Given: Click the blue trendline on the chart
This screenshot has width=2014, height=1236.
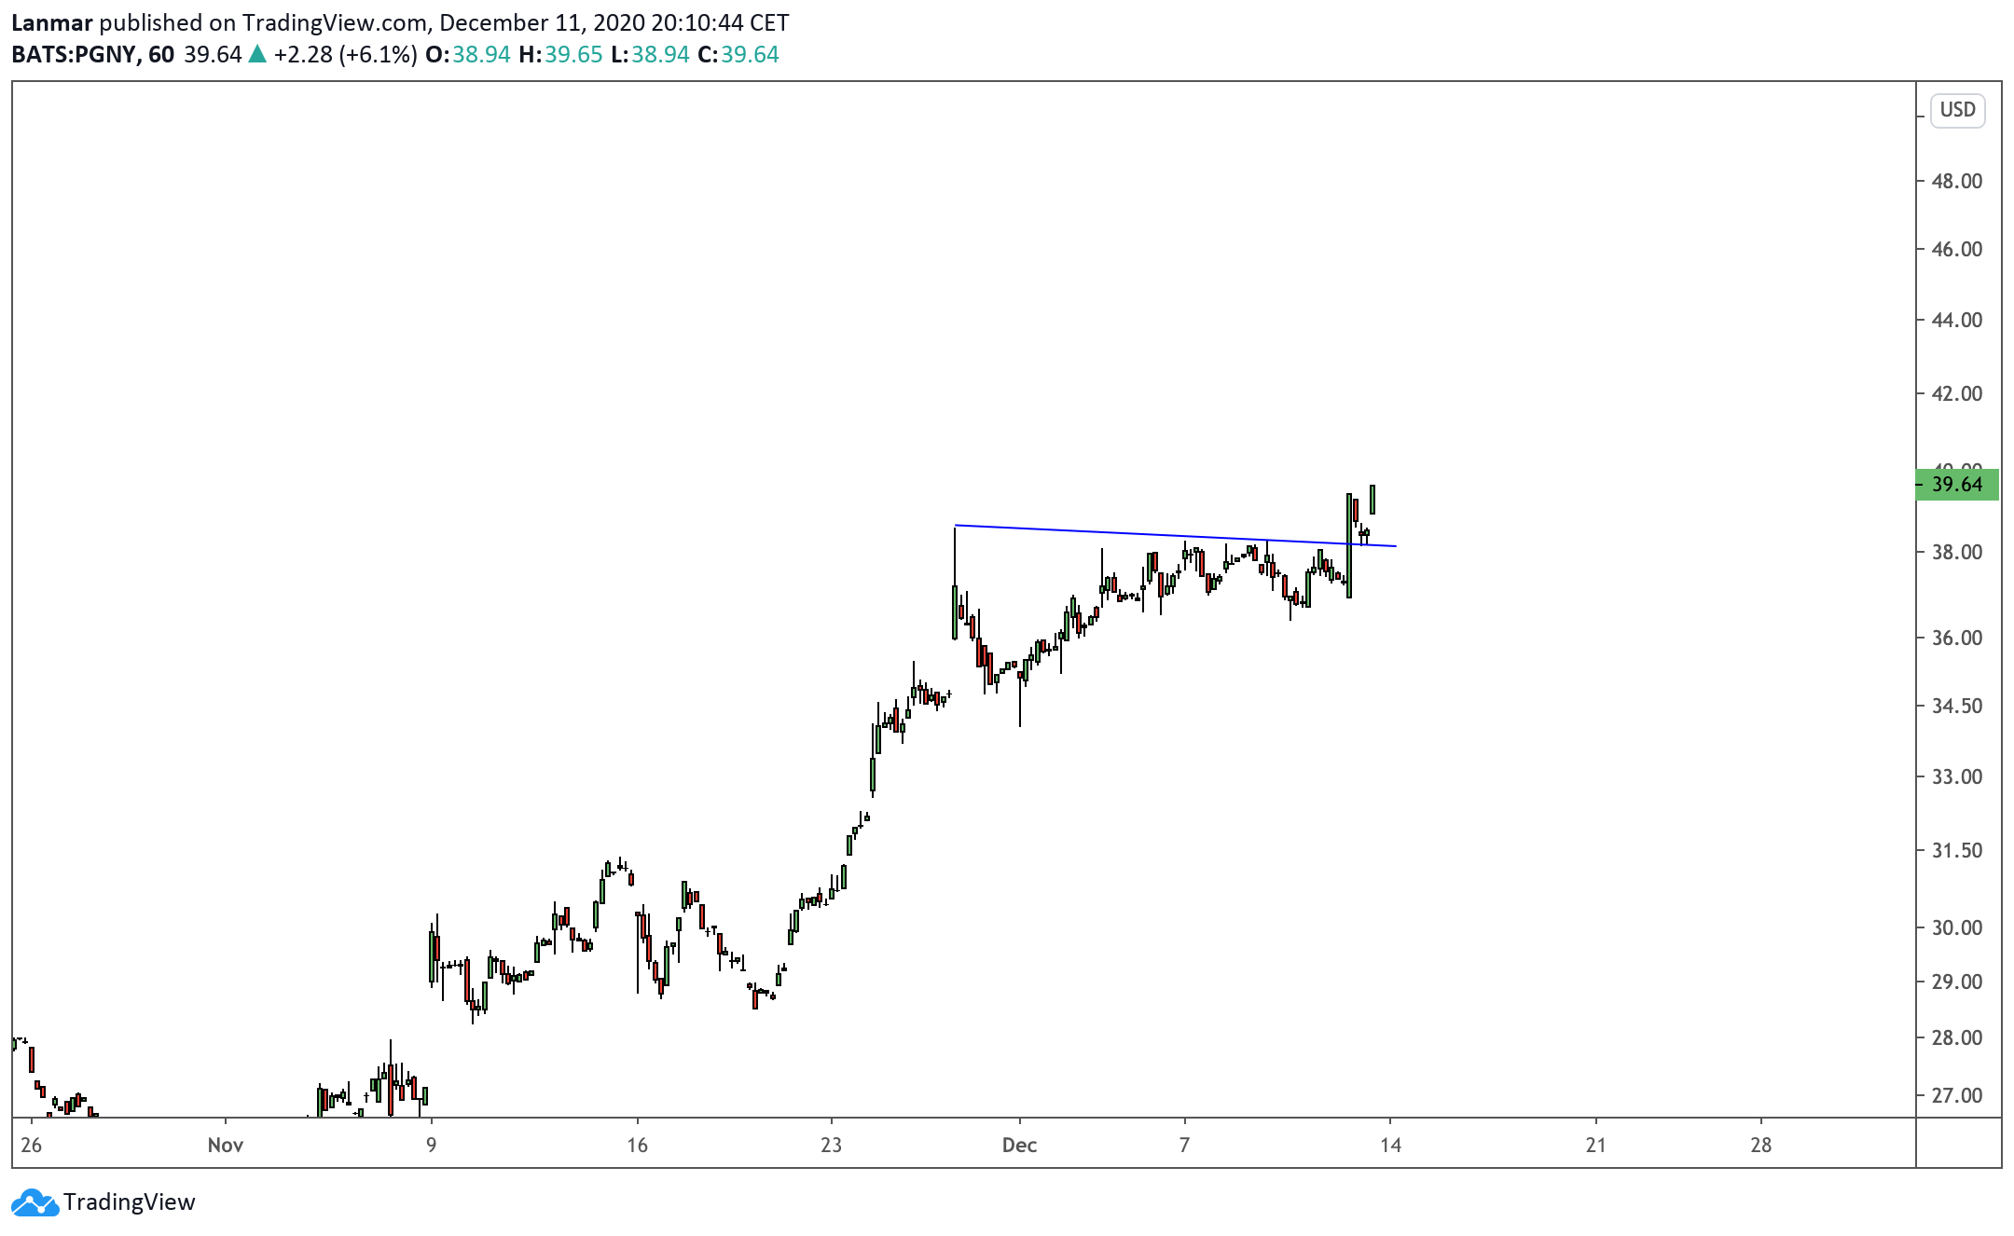Looking at the screenshot, I should tap(1175, 536).
